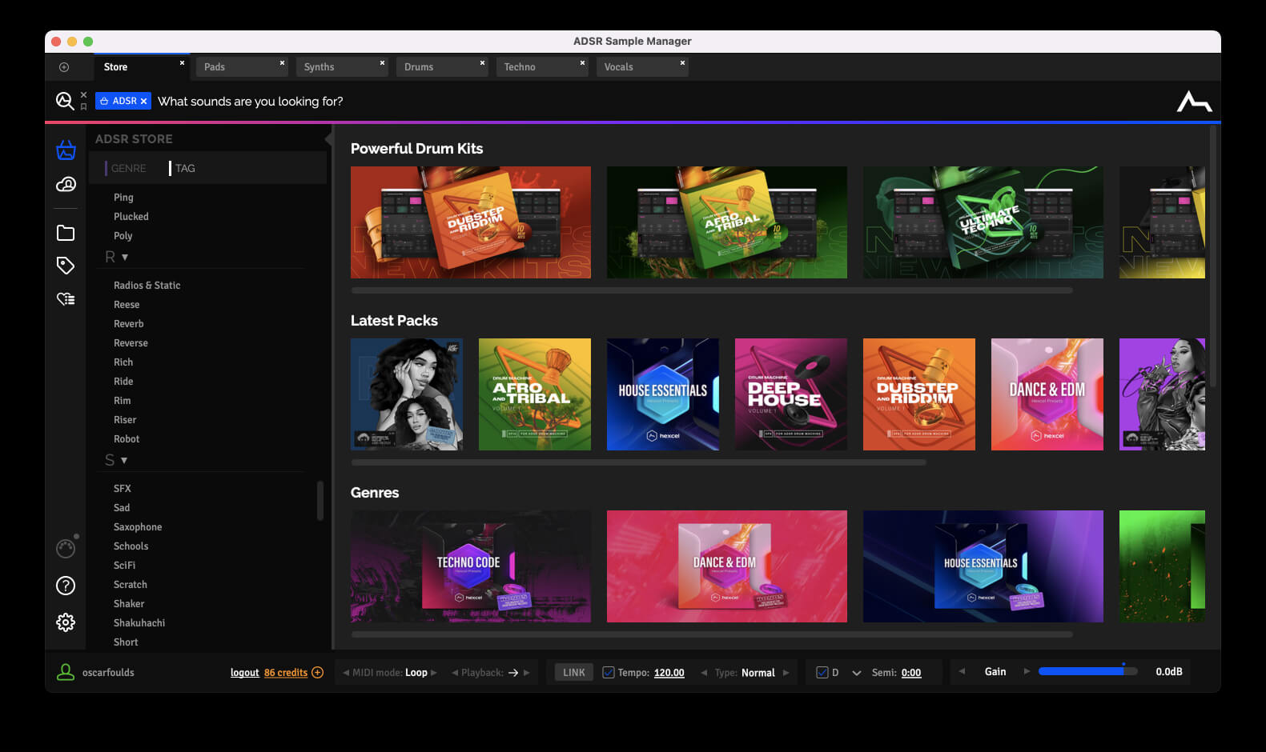Switch filter list to GENRE
The width and height of the screenshot is (1266, 752).
pyautogui.click(x=128, y=168)
